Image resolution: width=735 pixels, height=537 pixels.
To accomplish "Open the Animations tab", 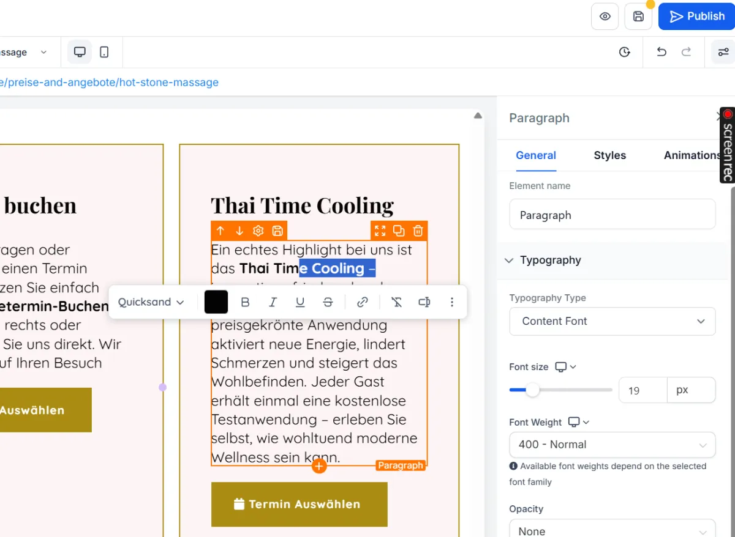I will tap(692, 155).
